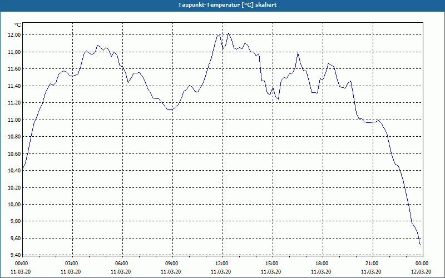Click the 11,80 y-axis label
Viewport: 445px width, 278px height.
pyautogui.click(x=15, y=52)
